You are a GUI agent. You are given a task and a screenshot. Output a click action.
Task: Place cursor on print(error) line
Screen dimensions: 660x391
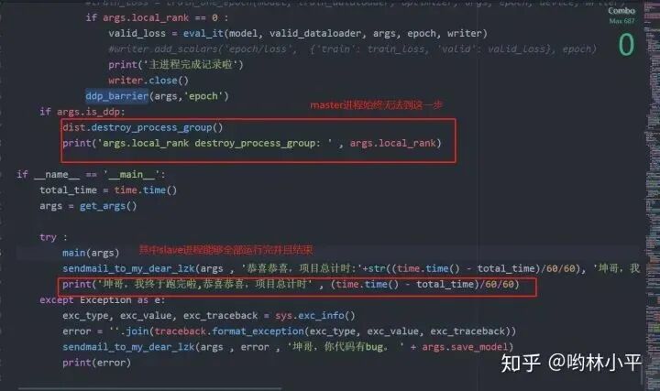coord(97,363)
